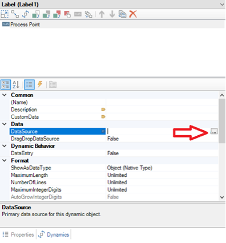Viewport: 226px width, 243px height.
Task: Collapse the Data category
Action: [5, 124]
